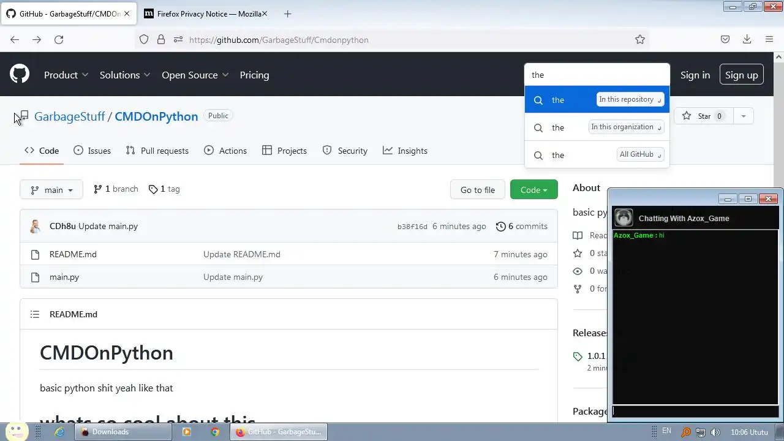Click the tag icon next to release 1.0.1
This screenshot has width=784, height=441.
(x=578, y=356)
